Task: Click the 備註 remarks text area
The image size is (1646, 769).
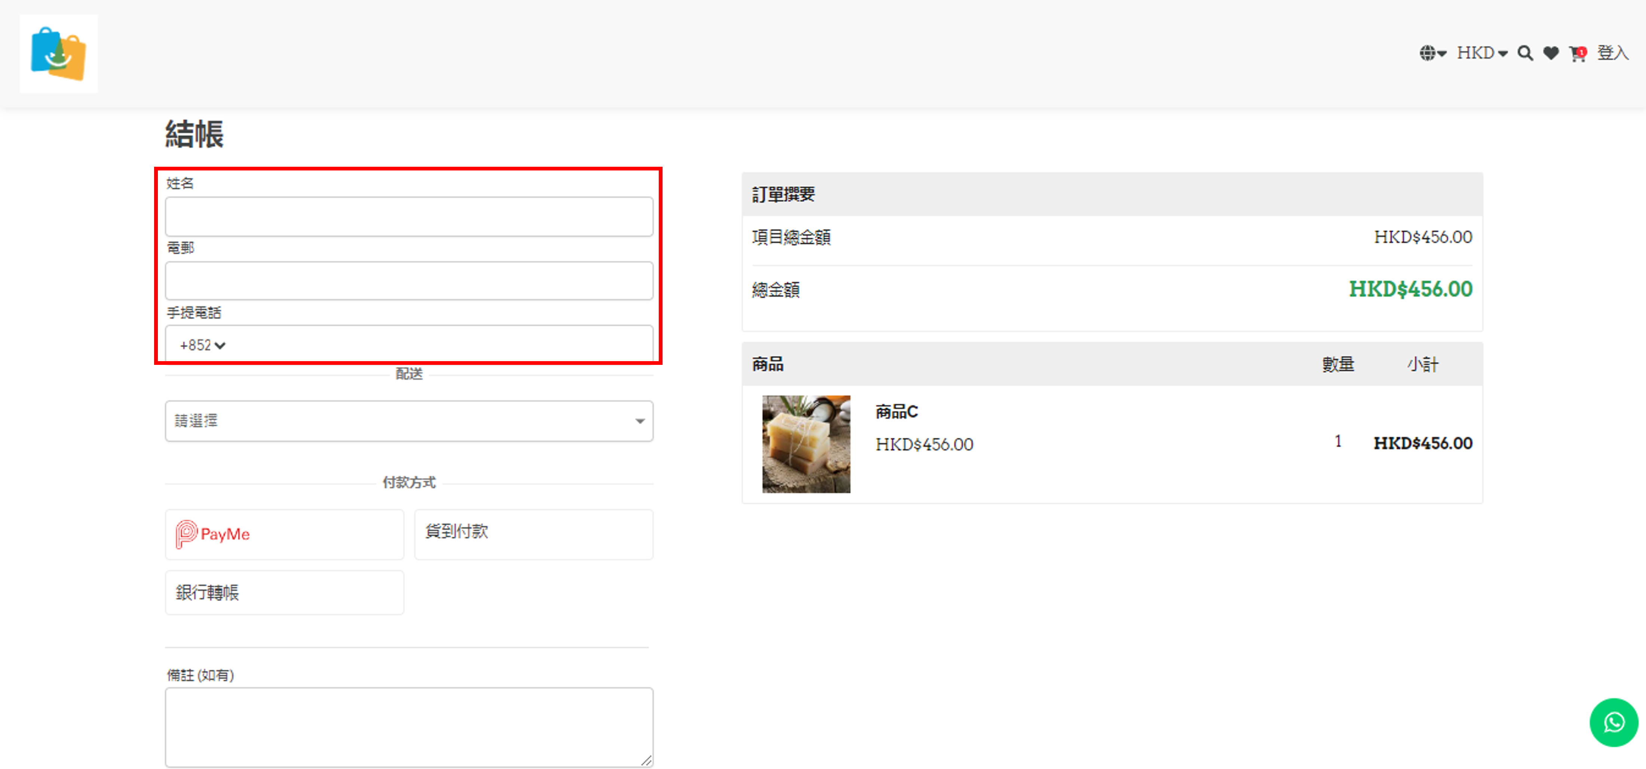Action: tap(409, 727)
